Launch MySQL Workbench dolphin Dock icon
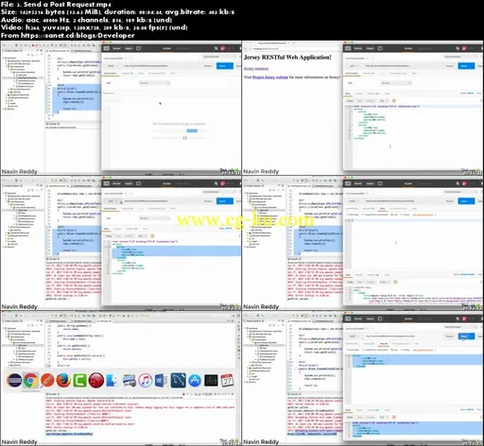 (178, 381)
